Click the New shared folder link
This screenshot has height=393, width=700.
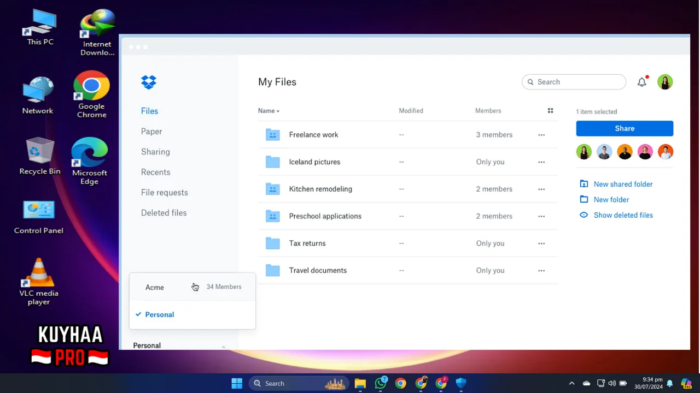point(623,184)
